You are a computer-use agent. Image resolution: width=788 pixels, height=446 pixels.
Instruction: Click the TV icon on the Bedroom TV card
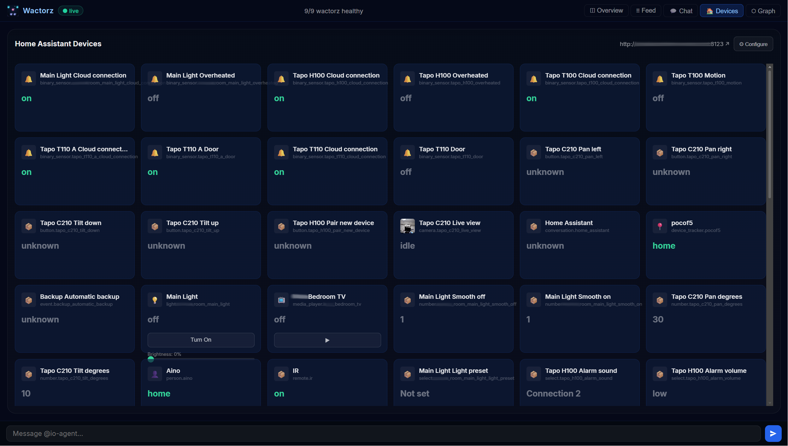coord(281,299)
